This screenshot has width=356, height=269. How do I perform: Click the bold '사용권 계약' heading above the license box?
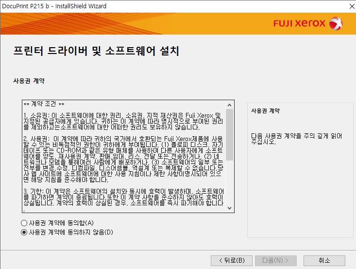click(x=29, y=81)
